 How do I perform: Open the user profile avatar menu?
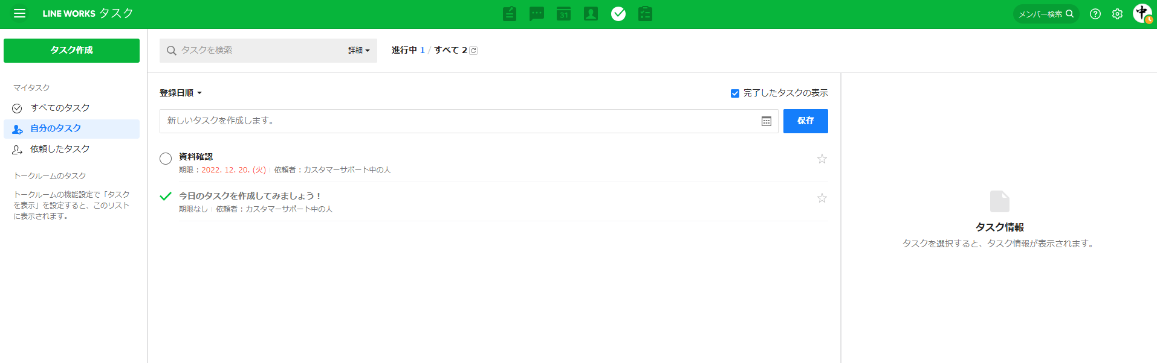pos(1141,13)
